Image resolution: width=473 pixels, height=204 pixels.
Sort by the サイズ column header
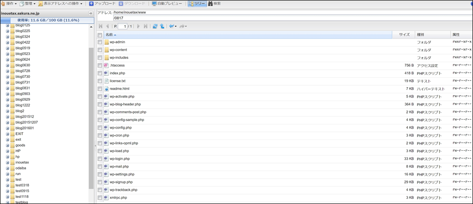403,34
